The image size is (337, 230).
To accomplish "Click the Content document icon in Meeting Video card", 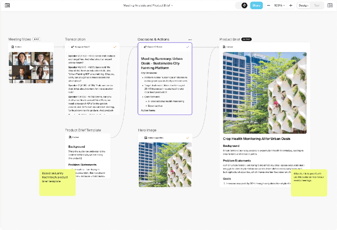I will pyautogui.click(x=13, y=47).
